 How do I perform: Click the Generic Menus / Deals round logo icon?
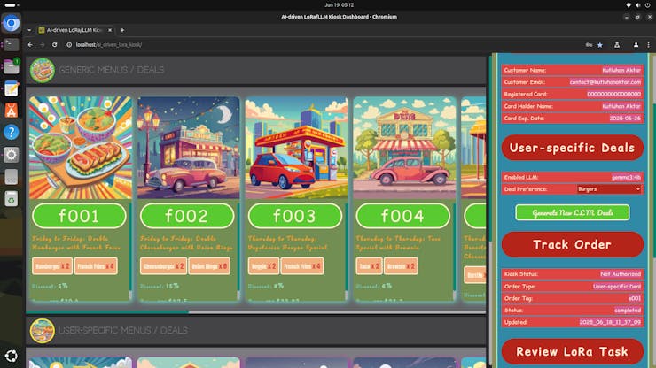coord(43,70)
